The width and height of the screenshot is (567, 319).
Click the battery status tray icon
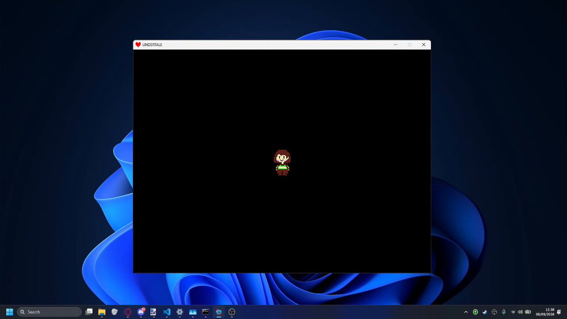(528, 312)
